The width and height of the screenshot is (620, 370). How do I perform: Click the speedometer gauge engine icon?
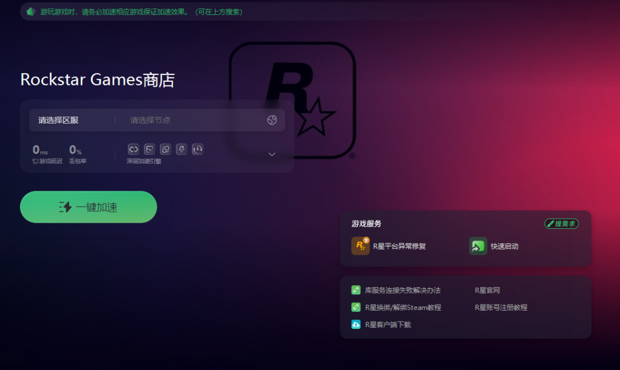[x=197, y=149]
